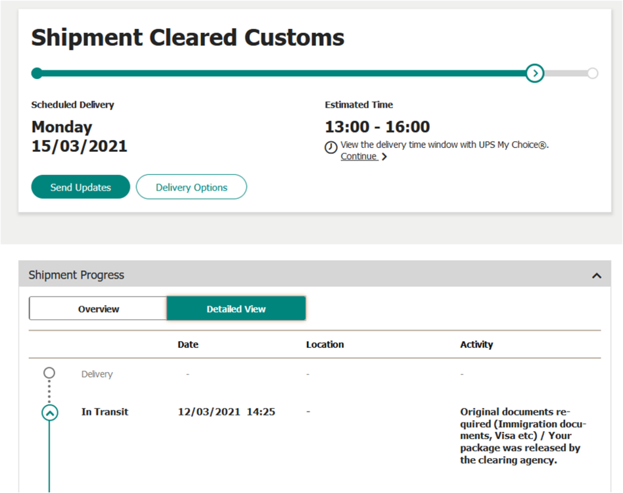The height and width of the screenshot is (493, 623).
Task: Switch to the Overview tab
Action: 99,309
